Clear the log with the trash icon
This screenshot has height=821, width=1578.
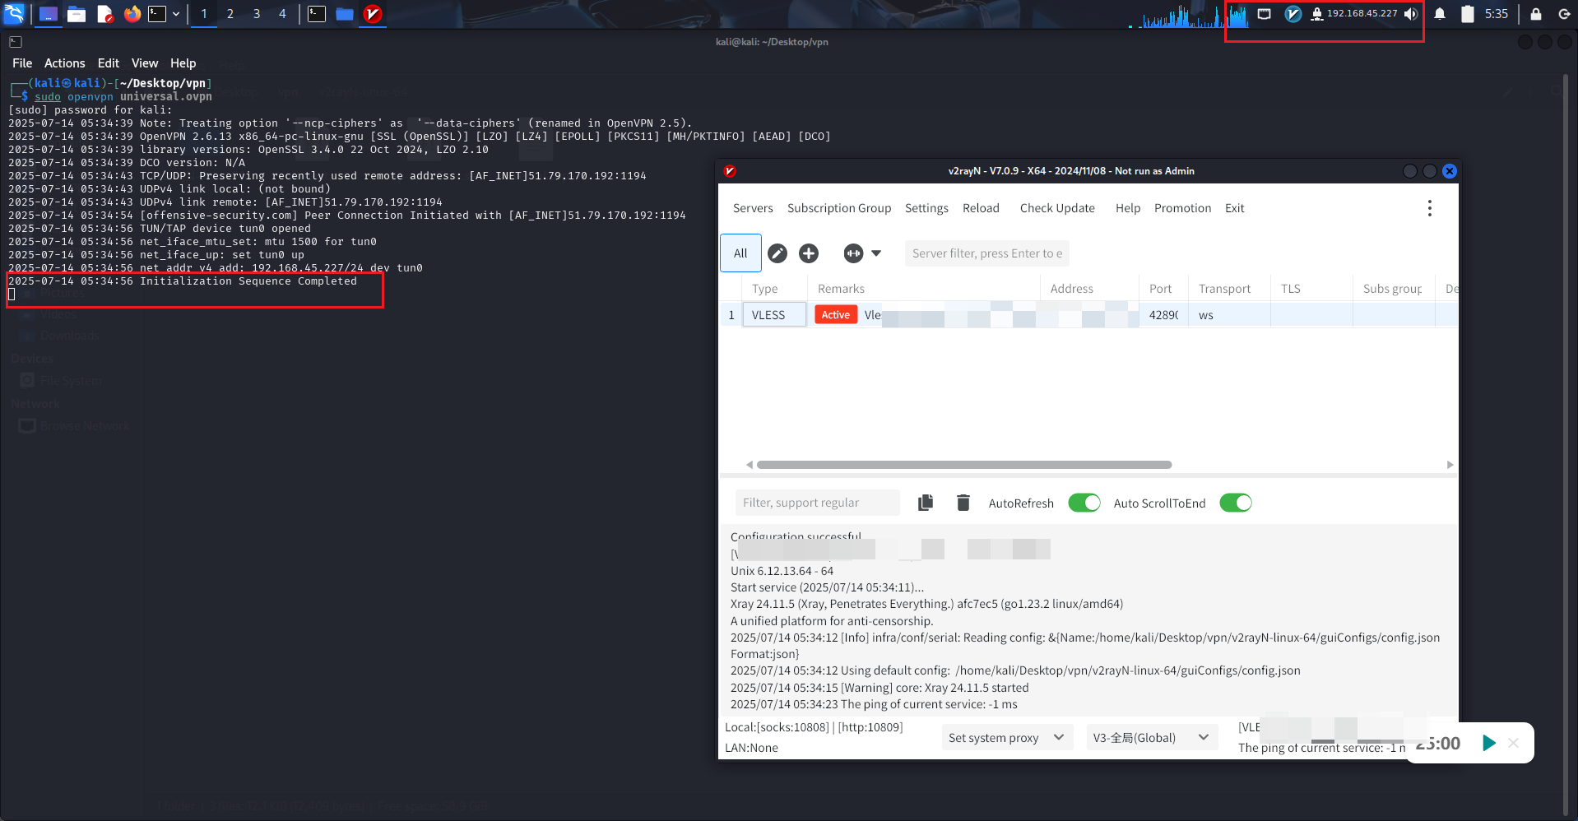(963, 503)
